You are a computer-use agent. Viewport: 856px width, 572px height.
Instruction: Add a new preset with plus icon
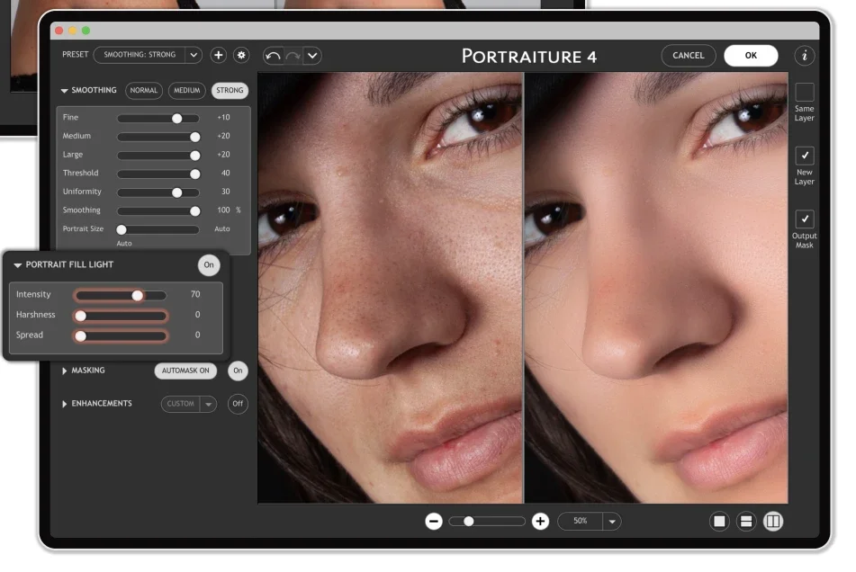219,55
